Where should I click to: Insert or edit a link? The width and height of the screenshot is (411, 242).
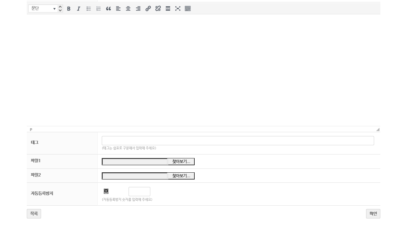(148, 9)
